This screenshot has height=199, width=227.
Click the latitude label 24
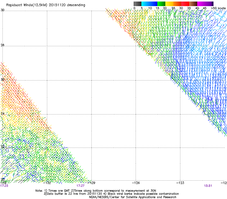(x=2, y=113)
